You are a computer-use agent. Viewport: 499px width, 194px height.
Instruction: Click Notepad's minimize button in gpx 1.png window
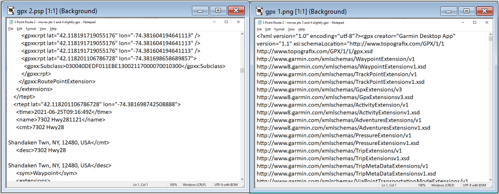click(463, 23)
